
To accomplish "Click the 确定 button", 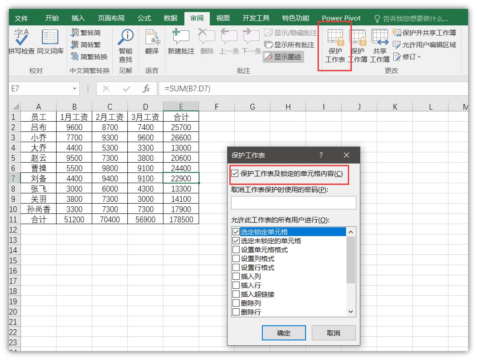I will point(283,332).
